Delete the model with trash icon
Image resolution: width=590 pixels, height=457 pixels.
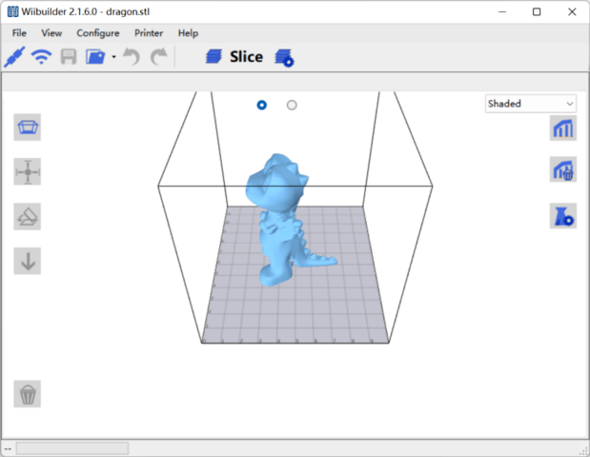coord(28,393)
